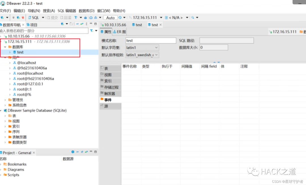Open the SQL editor toolbar button
Viewport: 306px width, 185px height.
[33, 18]
